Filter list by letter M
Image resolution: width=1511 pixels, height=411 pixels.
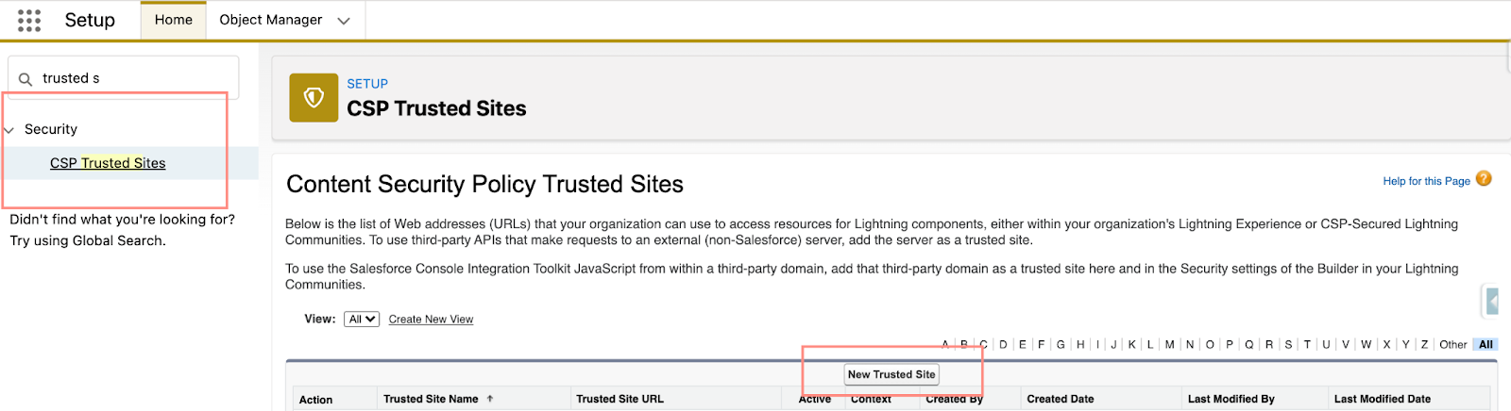[x=1169, y=345]
